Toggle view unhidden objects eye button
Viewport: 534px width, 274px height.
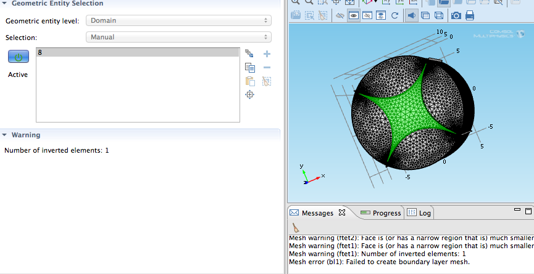click(x=354, y=15)
